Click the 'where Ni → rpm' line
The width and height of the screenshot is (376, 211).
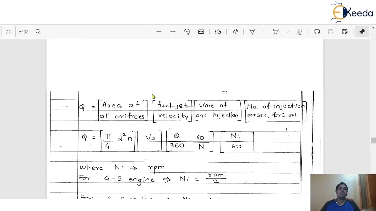(x=122, y=168)
